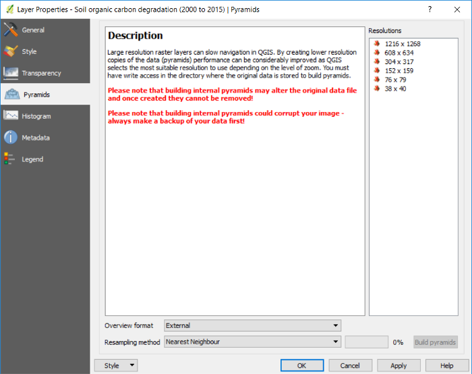Click the Transparency icon in sidebar
This screenshot has width=472, height=374.
pyautogui.click(x=11, y=73)
